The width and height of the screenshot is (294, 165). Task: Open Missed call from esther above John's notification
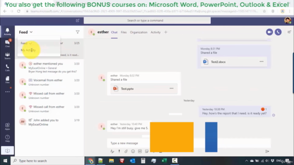[50, 109]
